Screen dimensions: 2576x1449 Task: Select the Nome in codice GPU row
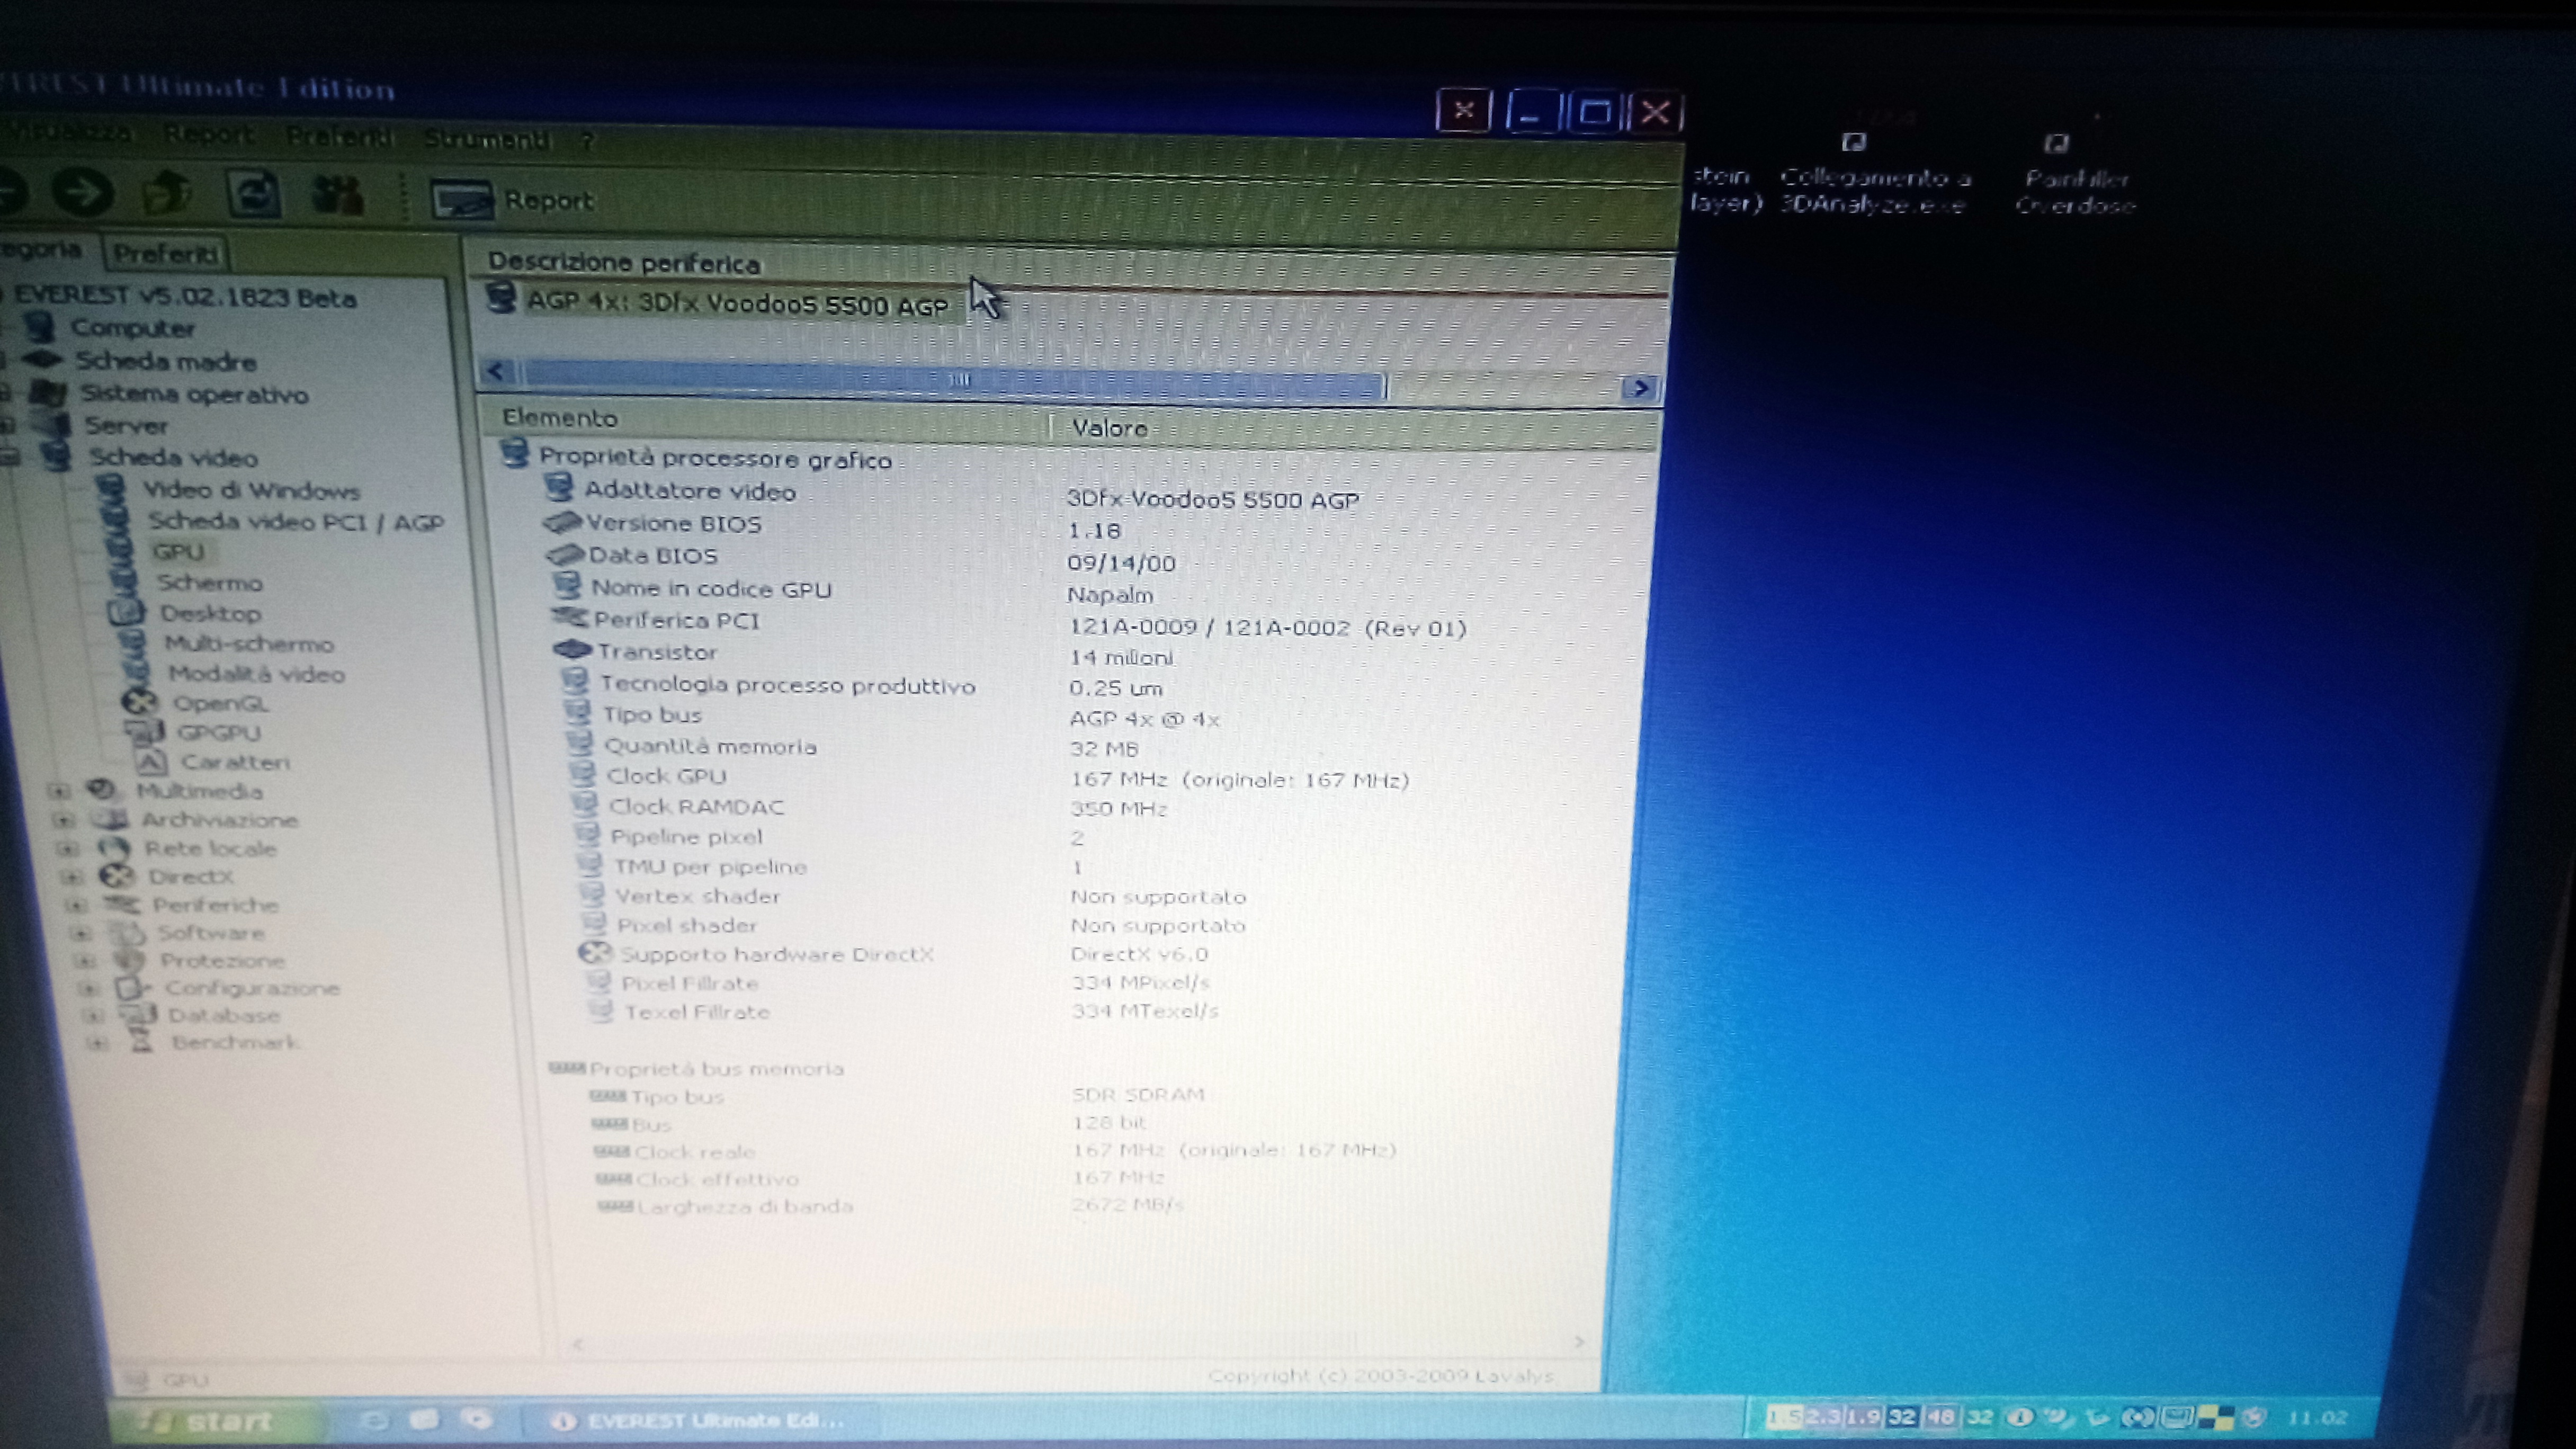711,588
